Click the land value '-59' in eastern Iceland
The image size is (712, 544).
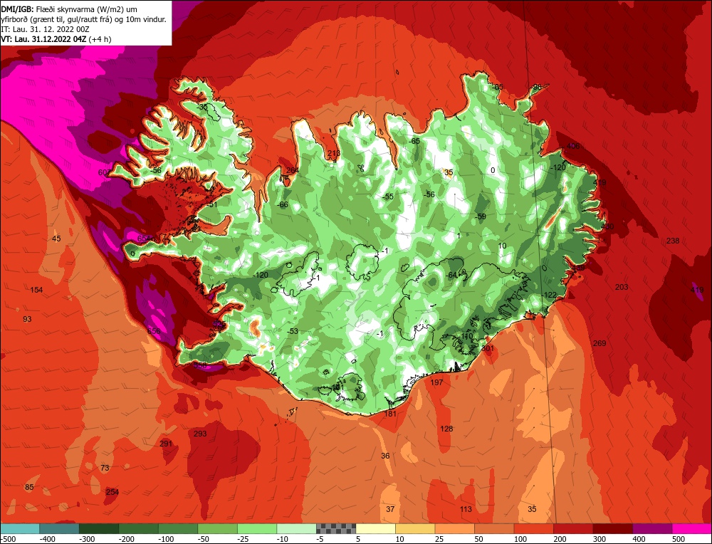pos(481,216)
